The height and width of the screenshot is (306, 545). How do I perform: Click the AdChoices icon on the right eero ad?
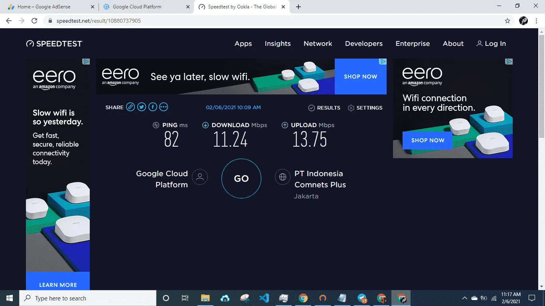(x=509, y=61)
